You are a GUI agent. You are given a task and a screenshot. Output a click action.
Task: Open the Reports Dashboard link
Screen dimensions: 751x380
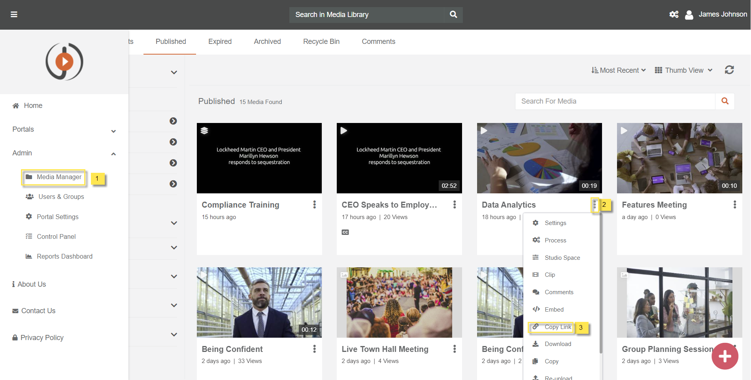coord(64,257)
